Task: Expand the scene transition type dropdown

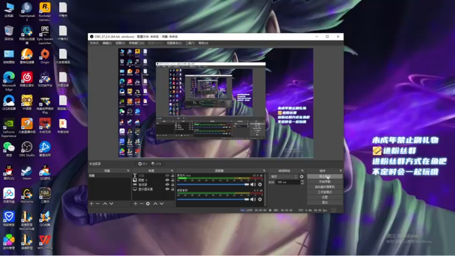Action: (283, 176)
